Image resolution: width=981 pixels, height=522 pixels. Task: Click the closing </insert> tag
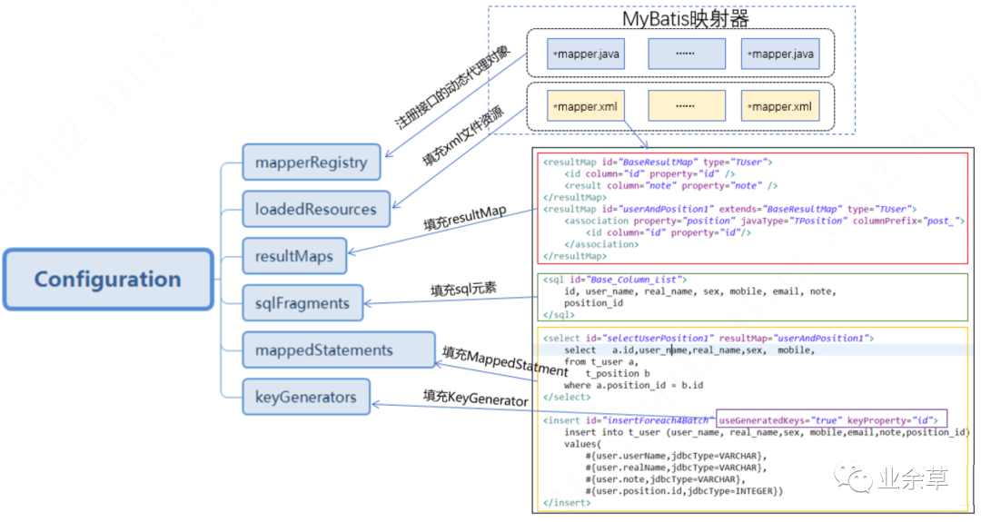coord(567,503)
